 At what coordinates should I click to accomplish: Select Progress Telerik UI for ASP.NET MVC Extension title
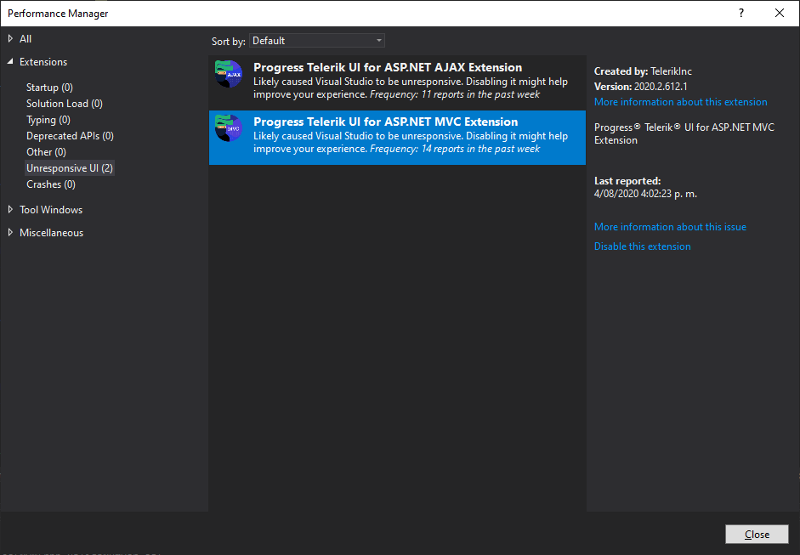tap(386, 122)
